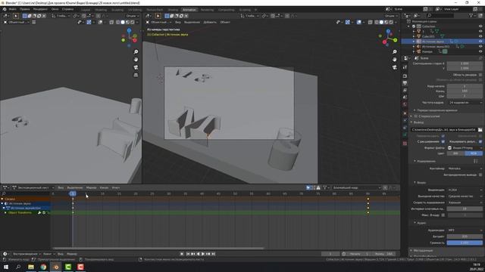This screenshot has height=272, width=485.
Task: Click zoom icon in right viewport
Action: coord(394,52)
